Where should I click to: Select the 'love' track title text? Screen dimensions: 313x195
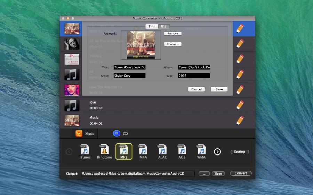(x=93, y=102)
